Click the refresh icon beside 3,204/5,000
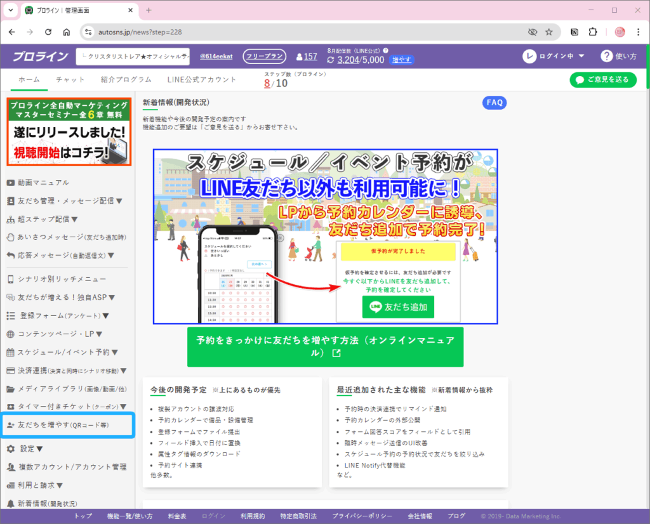 (x=330, y=60)
